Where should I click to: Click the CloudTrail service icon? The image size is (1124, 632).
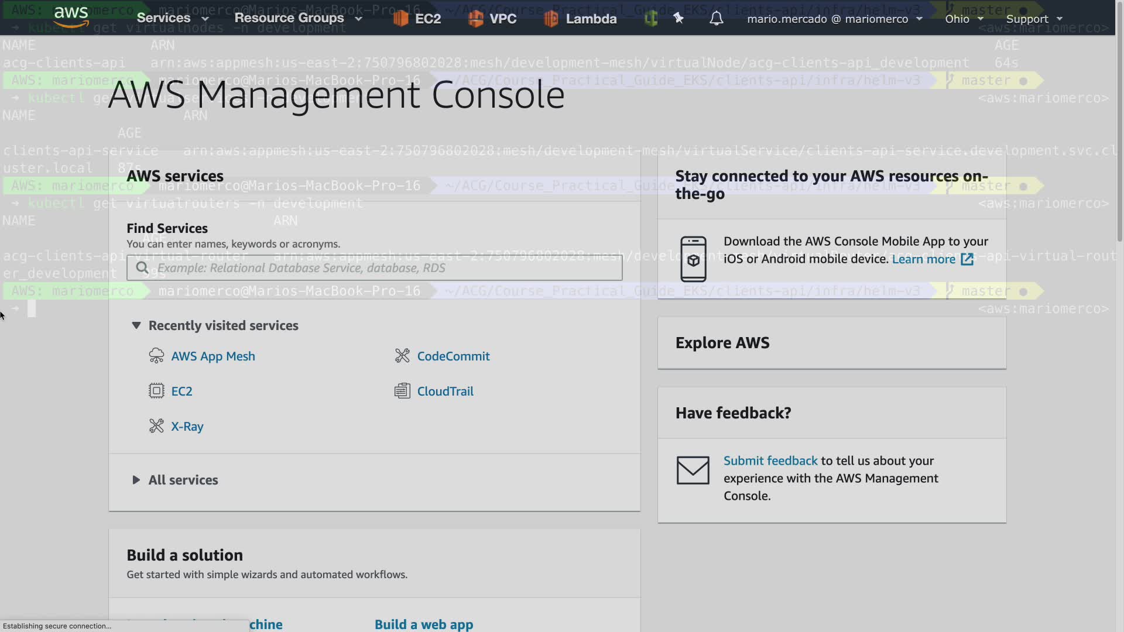tap(402, 391)
